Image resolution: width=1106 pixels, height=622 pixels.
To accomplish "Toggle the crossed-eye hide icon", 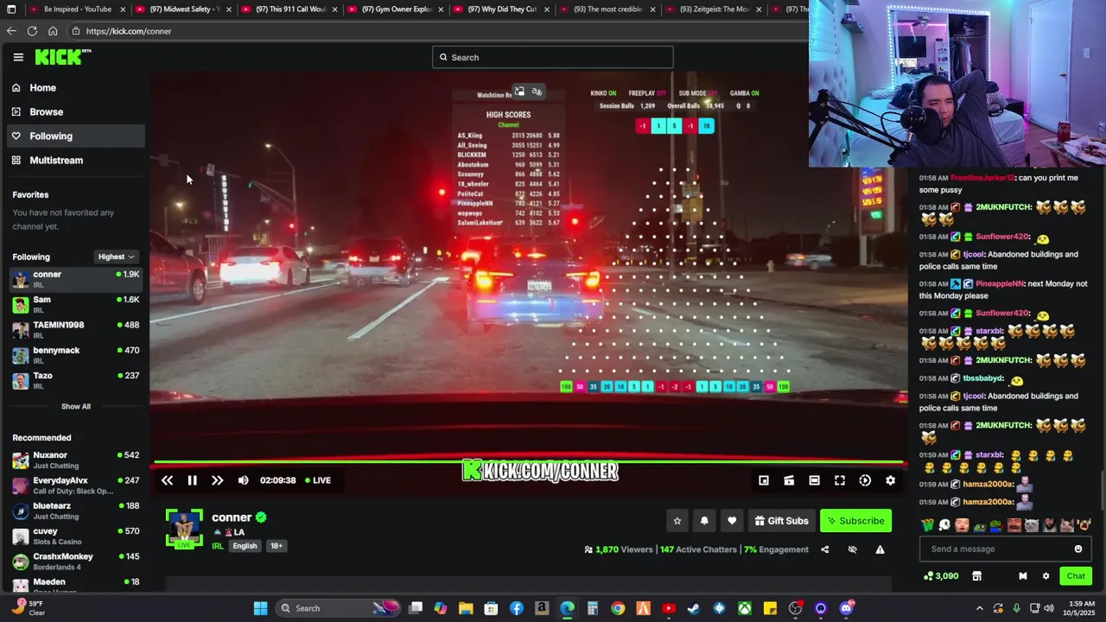I will [852, 549].
